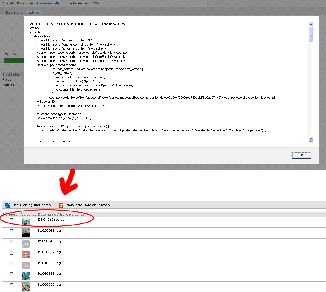Open the P1030817.jpg brick thumbnail
The width and height of the screenshot is (326, 292).
tap(25, 254)
